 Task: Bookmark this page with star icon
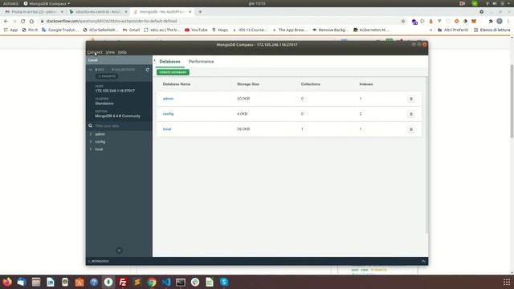pyautogui.click(x=403, y=21)
